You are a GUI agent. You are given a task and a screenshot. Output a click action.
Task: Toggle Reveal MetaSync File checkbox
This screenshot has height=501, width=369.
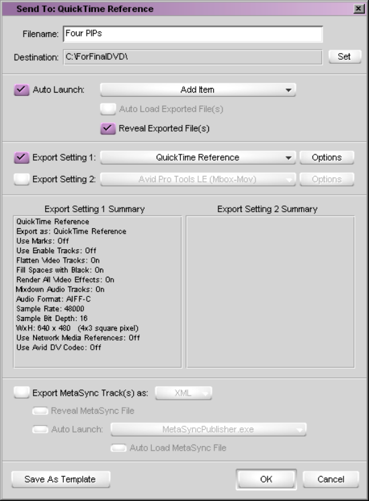pos(40,411)
